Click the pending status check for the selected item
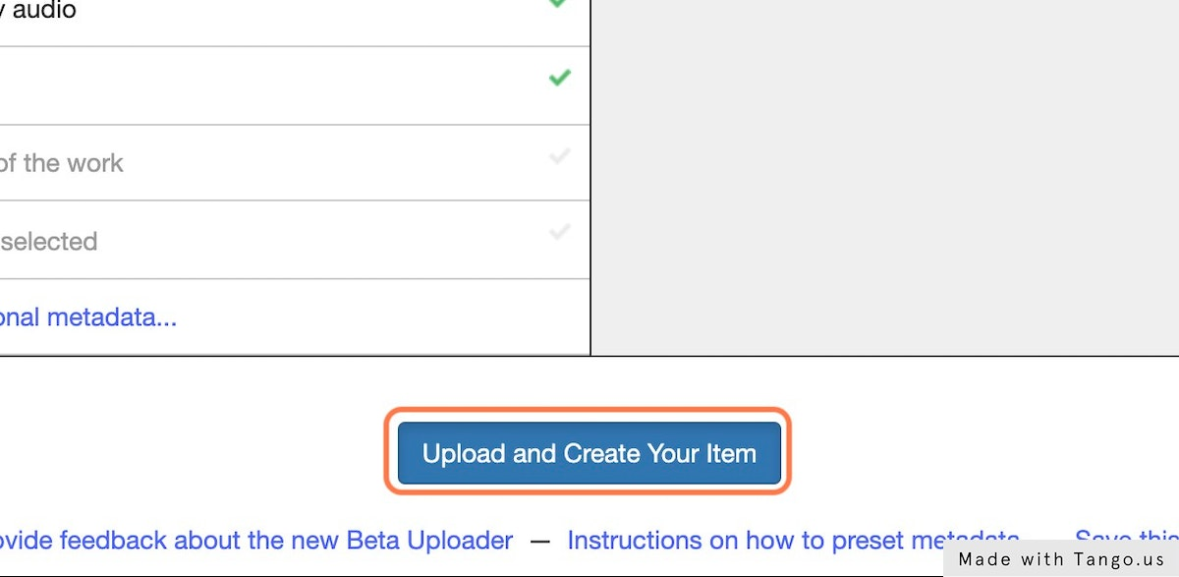 [x=560, y=233]
